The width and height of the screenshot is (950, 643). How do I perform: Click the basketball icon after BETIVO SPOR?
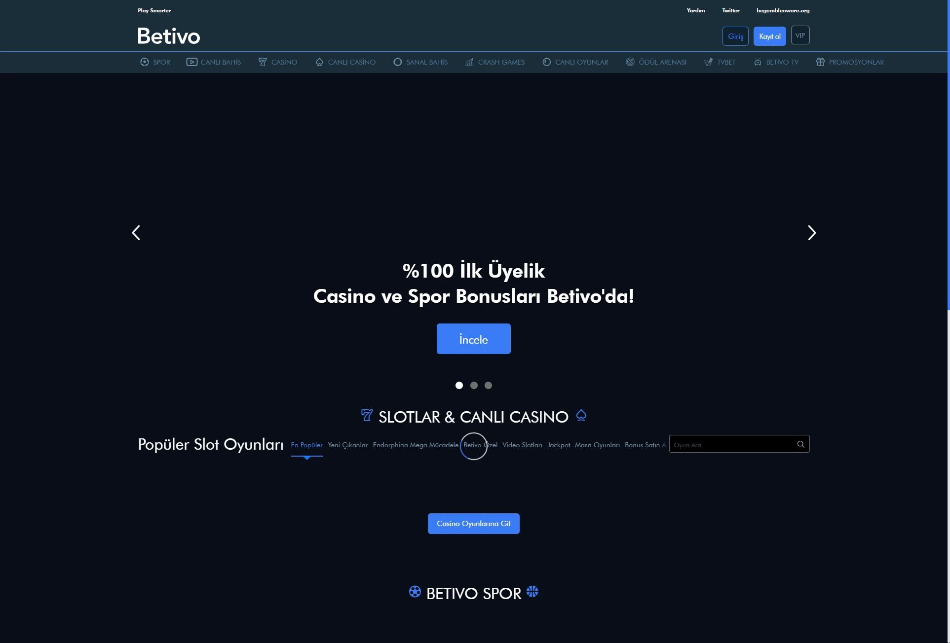[x=532, y=591]
